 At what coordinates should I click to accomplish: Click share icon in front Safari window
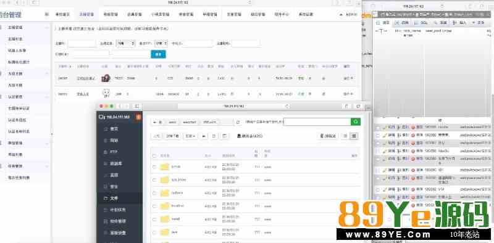[346, 107]
